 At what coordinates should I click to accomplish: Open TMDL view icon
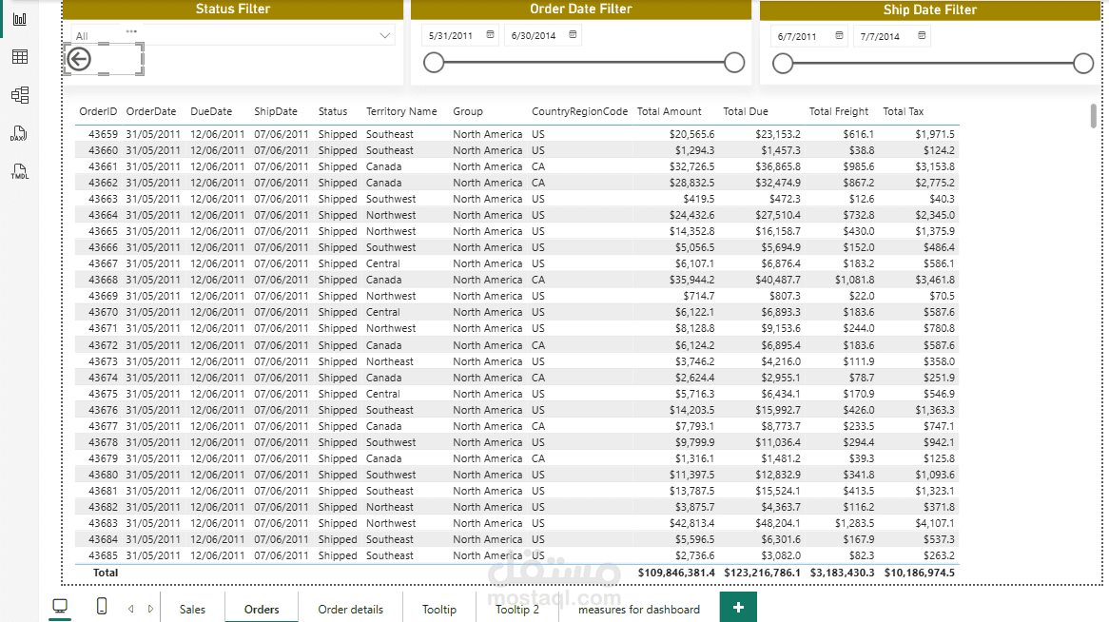pos(19,171)
